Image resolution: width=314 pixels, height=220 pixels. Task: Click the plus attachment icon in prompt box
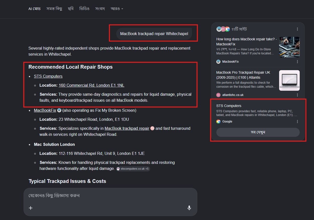tap(31, 208)
